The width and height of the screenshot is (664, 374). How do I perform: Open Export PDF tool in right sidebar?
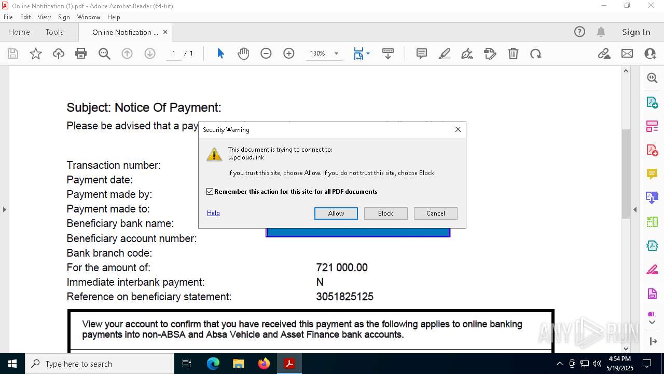coord(652,102)
